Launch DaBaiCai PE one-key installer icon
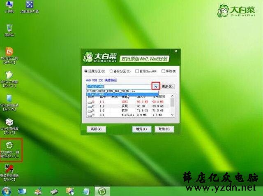 pos(10,150)
